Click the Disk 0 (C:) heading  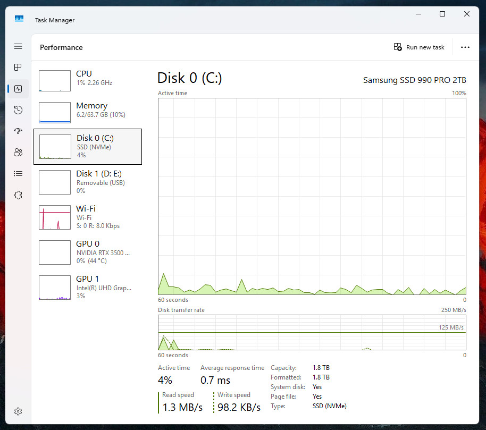(x=190, y=78)
